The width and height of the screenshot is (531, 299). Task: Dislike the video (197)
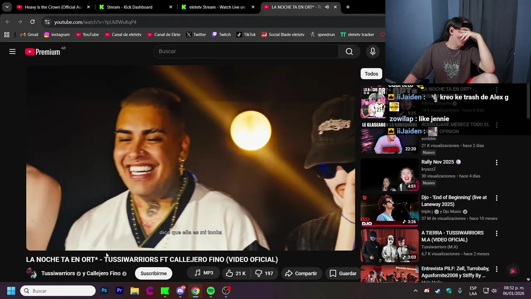(x=264, y=273)
